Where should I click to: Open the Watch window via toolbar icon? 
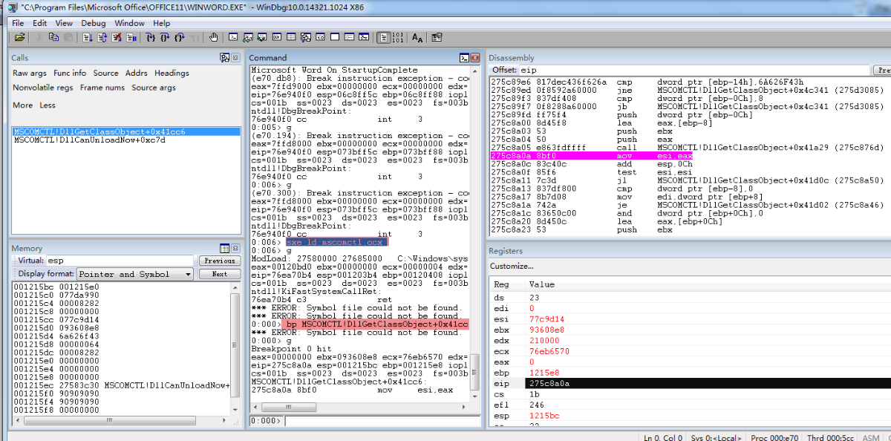pyautogui.click(x=248, y=37)
